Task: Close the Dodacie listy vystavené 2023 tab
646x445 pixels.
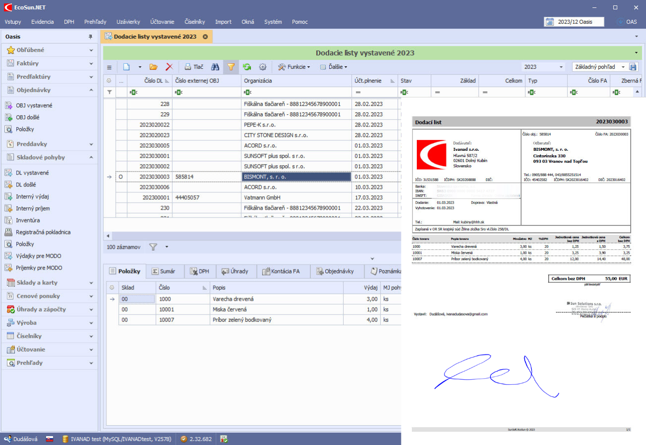Action: pyautogui.click(x=205, y=37)
